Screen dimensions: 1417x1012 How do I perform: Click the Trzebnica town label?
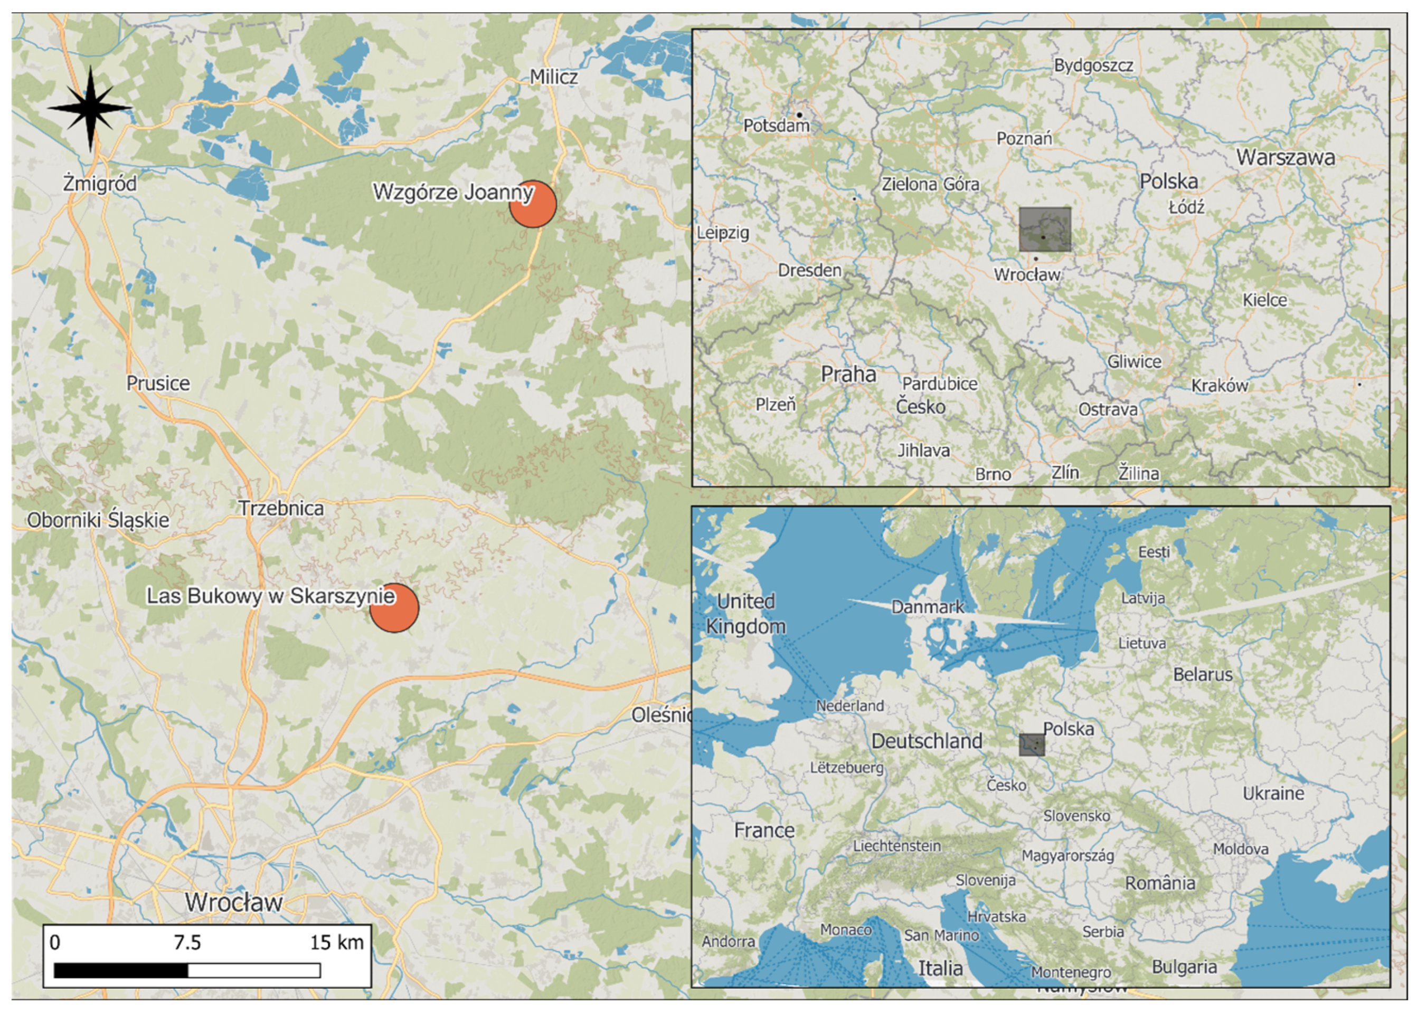click(282, 509)
